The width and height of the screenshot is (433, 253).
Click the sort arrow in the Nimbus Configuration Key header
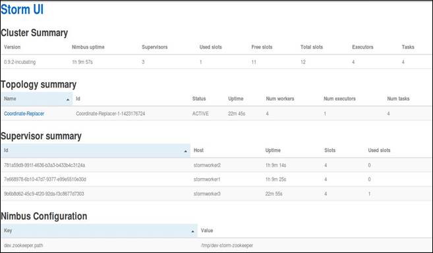tap(192, 231)
